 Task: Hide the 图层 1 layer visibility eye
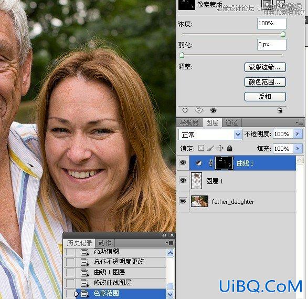(183, 181)
